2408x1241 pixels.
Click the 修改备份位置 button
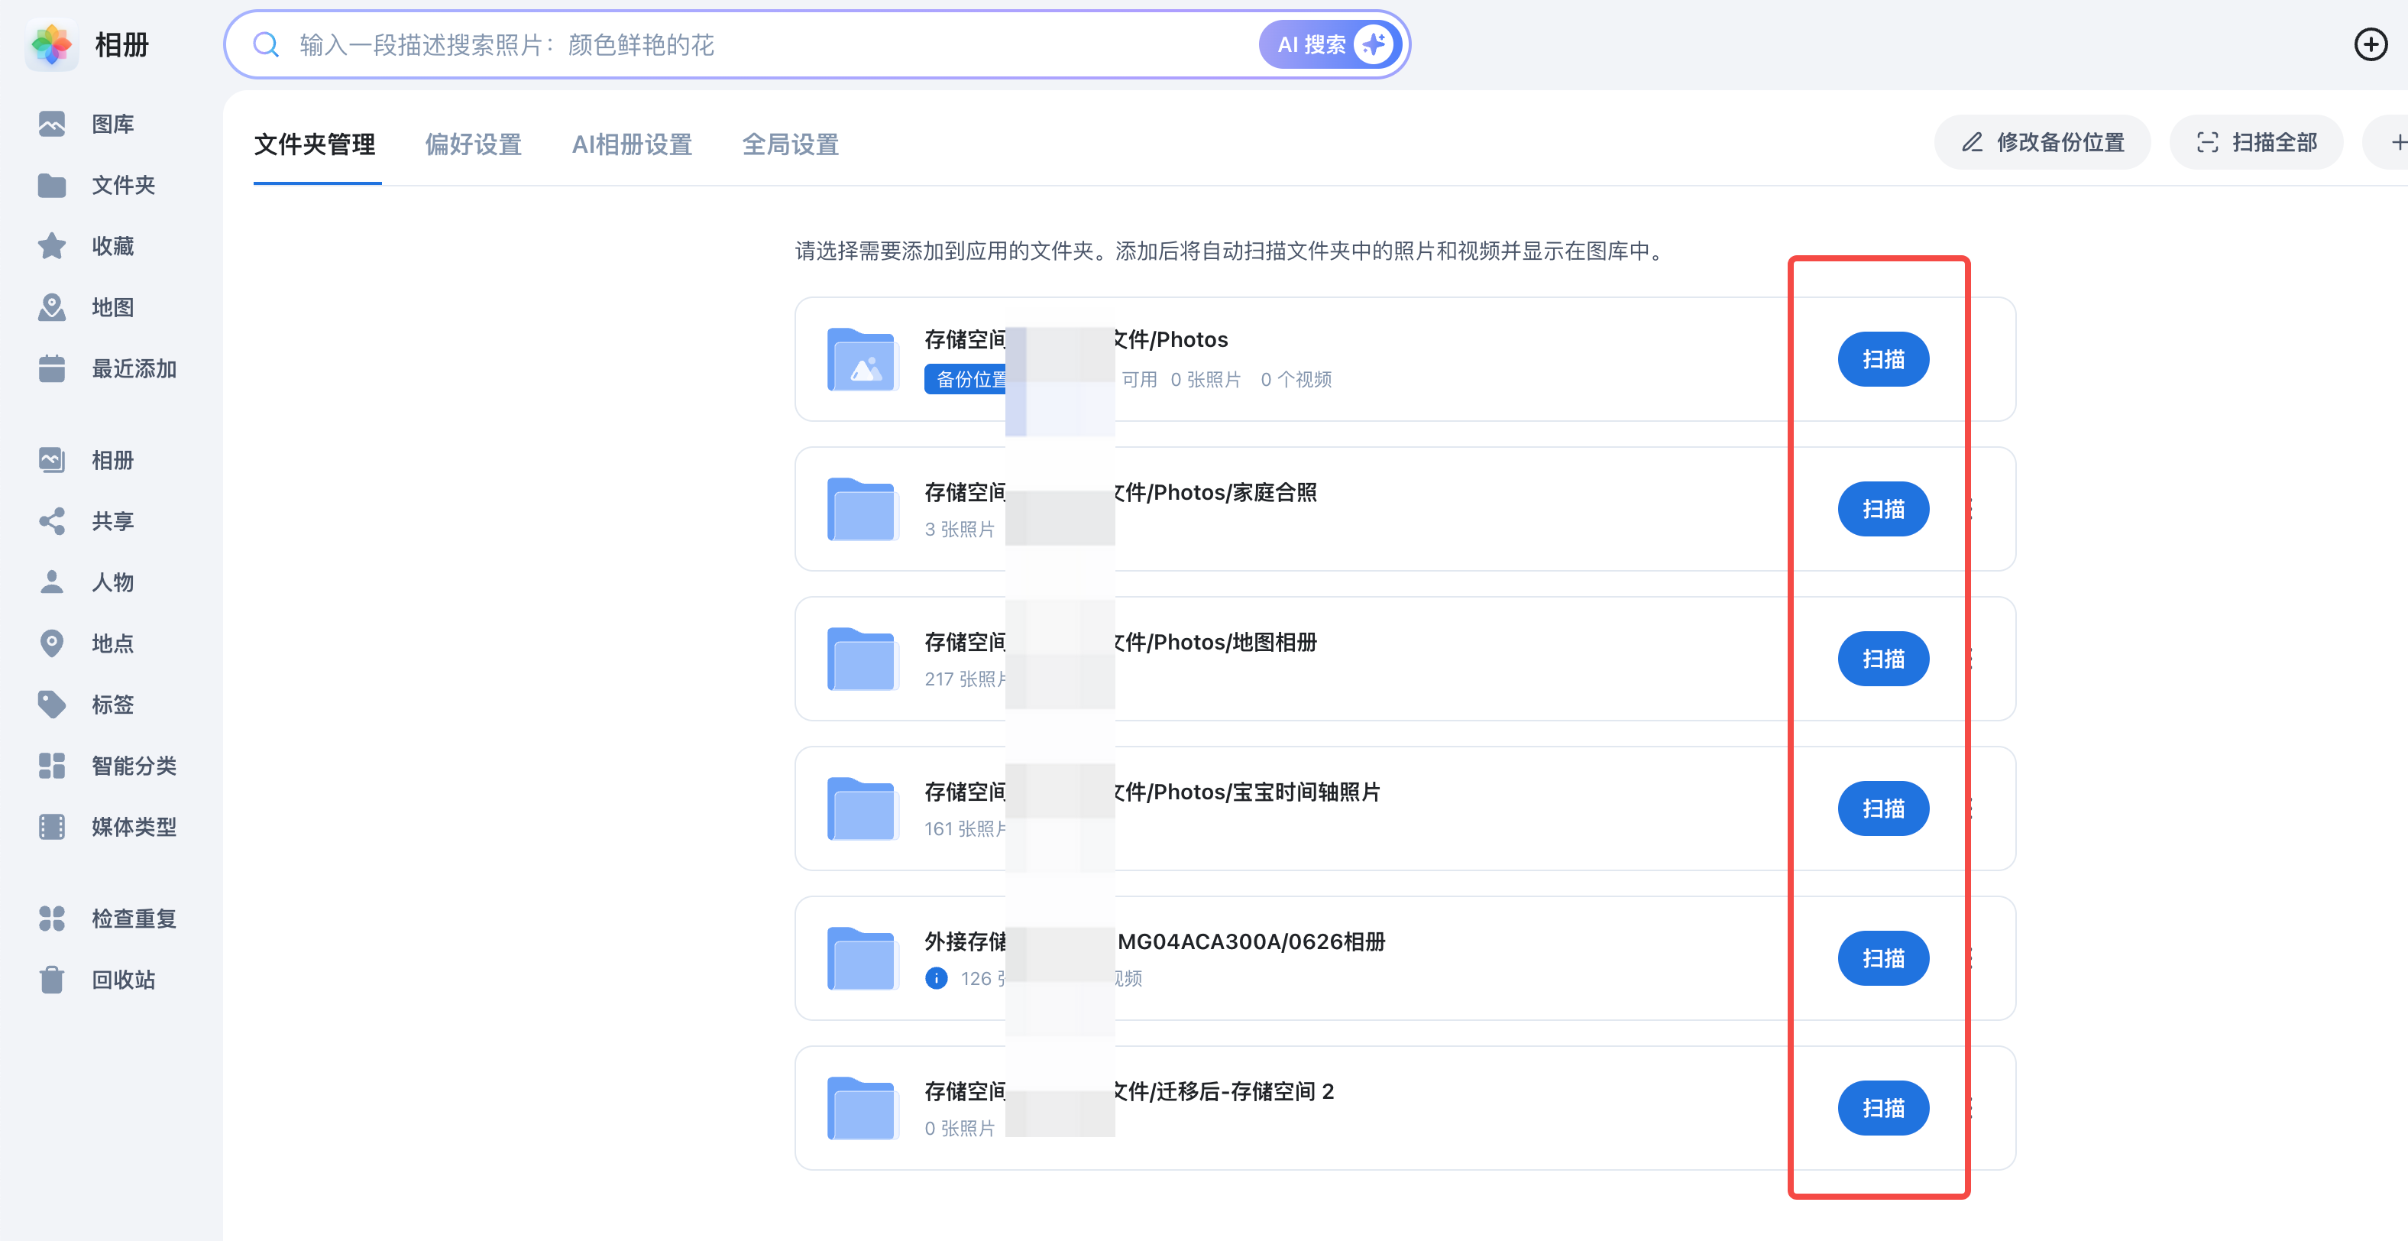tap(2043, 142)
